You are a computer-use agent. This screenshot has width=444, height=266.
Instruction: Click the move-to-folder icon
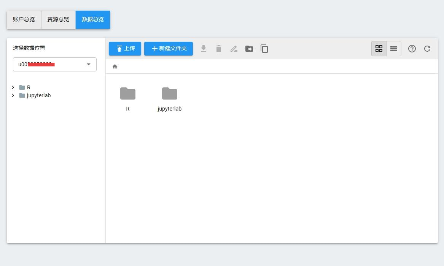point(249,49)
